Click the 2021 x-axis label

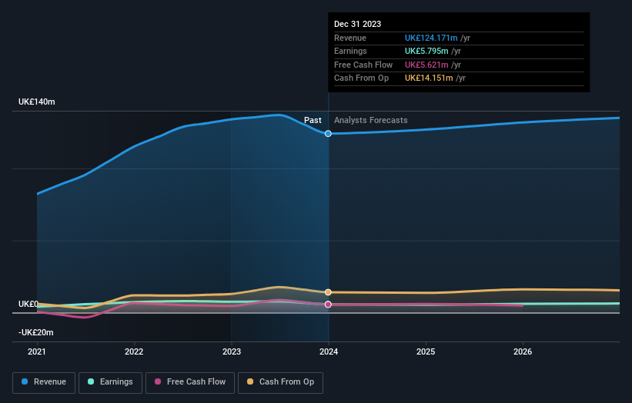click(37, 352)
